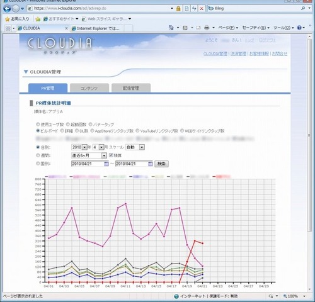Click the 検索 search button

point(161,164)
